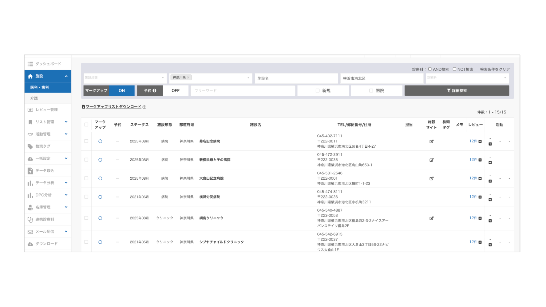This screenshot has width=546, height=307.
Task: Collapse the 施設 sidebar section
Action: 66,76
